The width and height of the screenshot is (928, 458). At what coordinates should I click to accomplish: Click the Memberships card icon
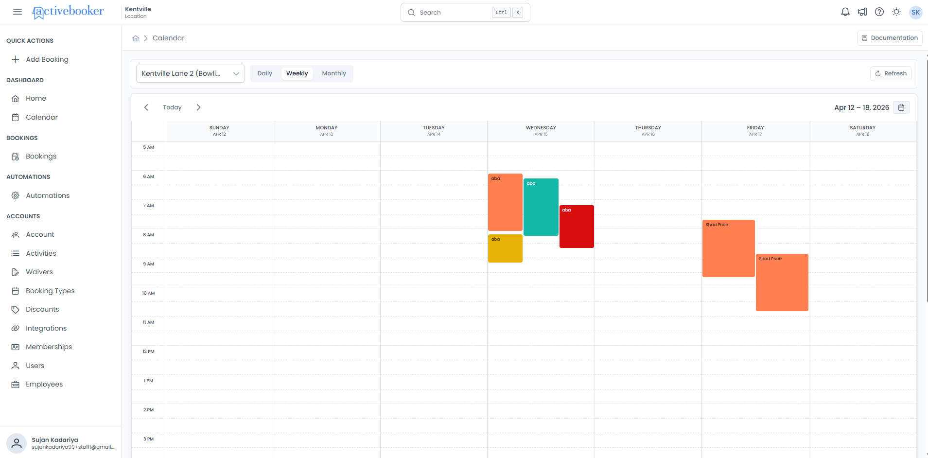[x=16, y=347]
